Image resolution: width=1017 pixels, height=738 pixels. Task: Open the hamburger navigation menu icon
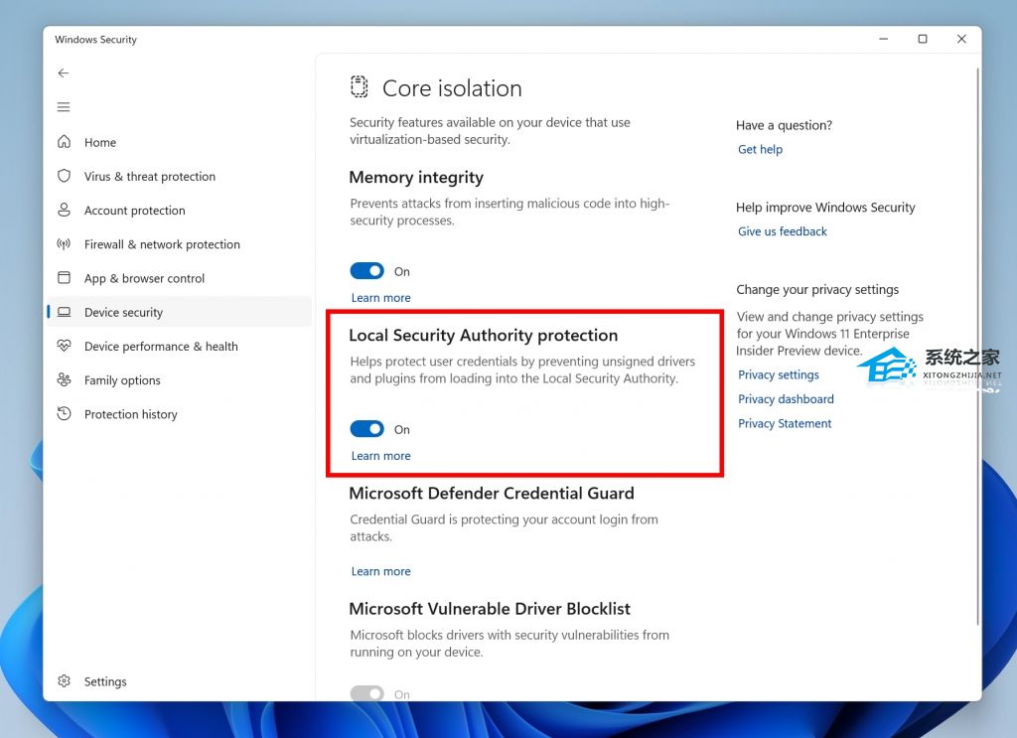click(64, 107)
